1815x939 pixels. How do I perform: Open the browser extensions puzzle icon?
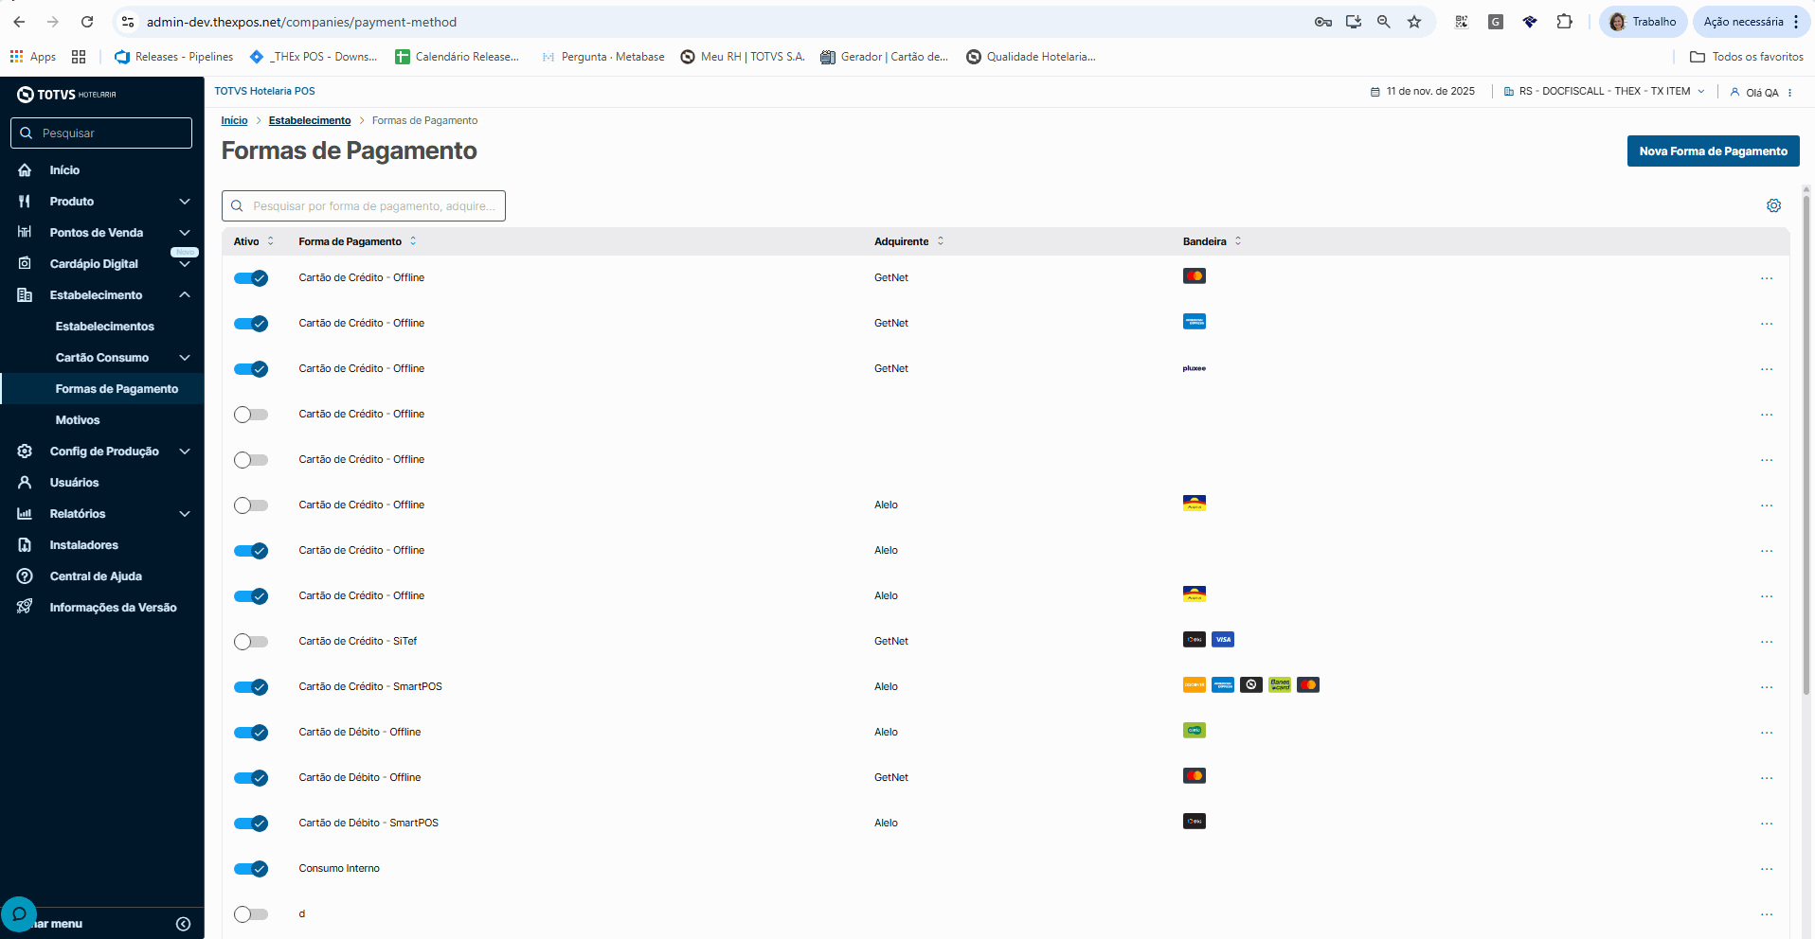point(1564,22)
